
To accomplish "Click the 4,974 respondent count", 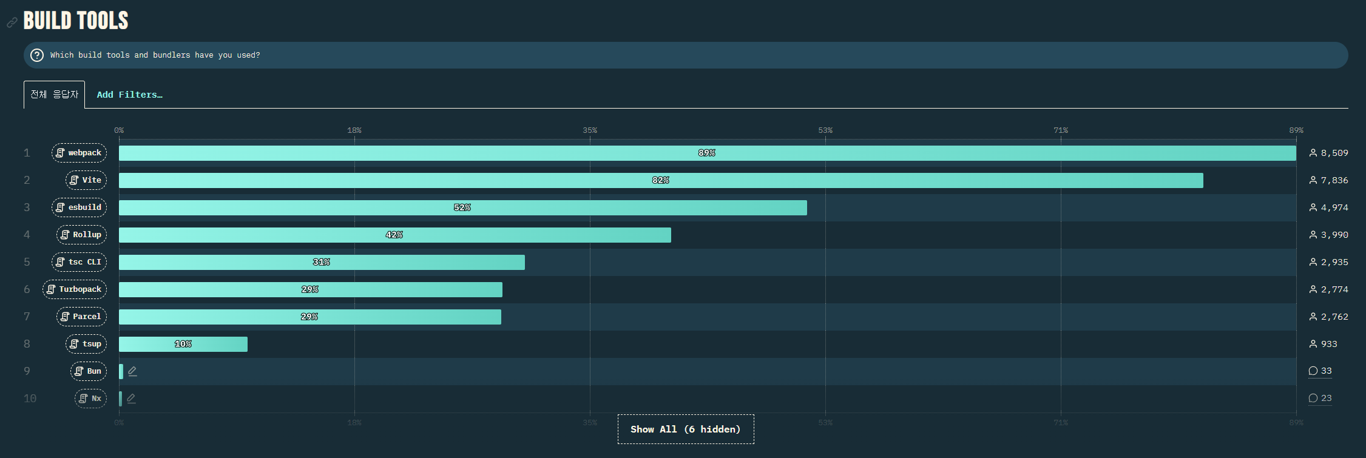I will click(x=1328, y=207).
